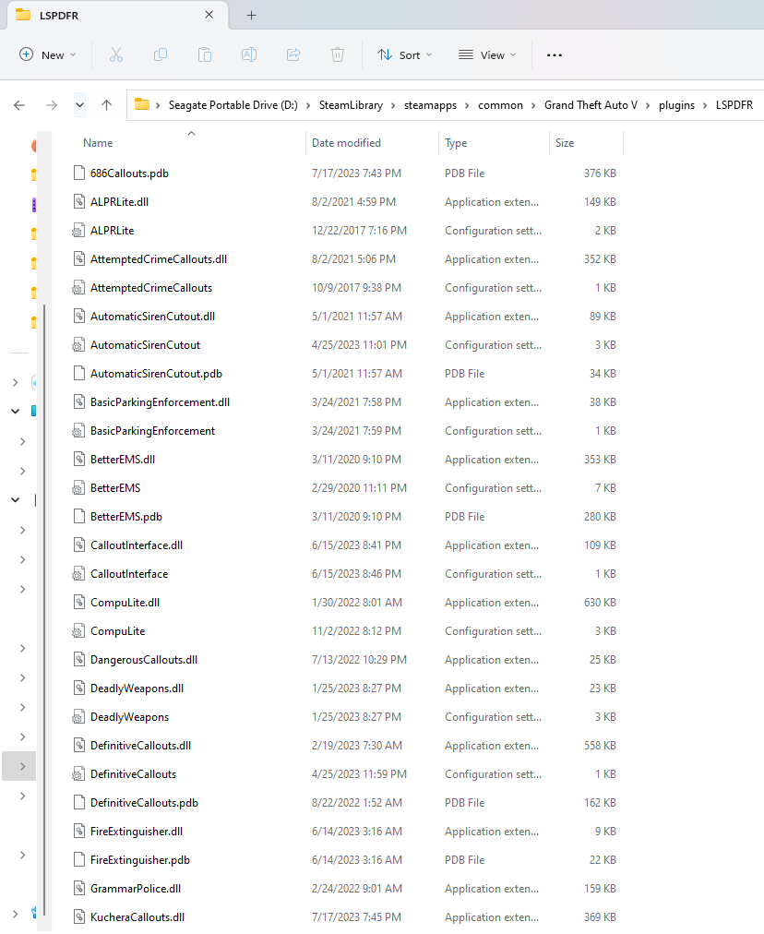Select file named BasicParkingEnforcement.dll
Image resolution: width=764 pixels, height=934 pixels.
[x=160, y=402]
